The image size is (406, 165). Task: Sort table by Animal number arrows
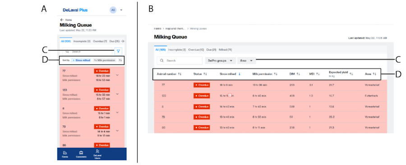click(x=180, y=74)
